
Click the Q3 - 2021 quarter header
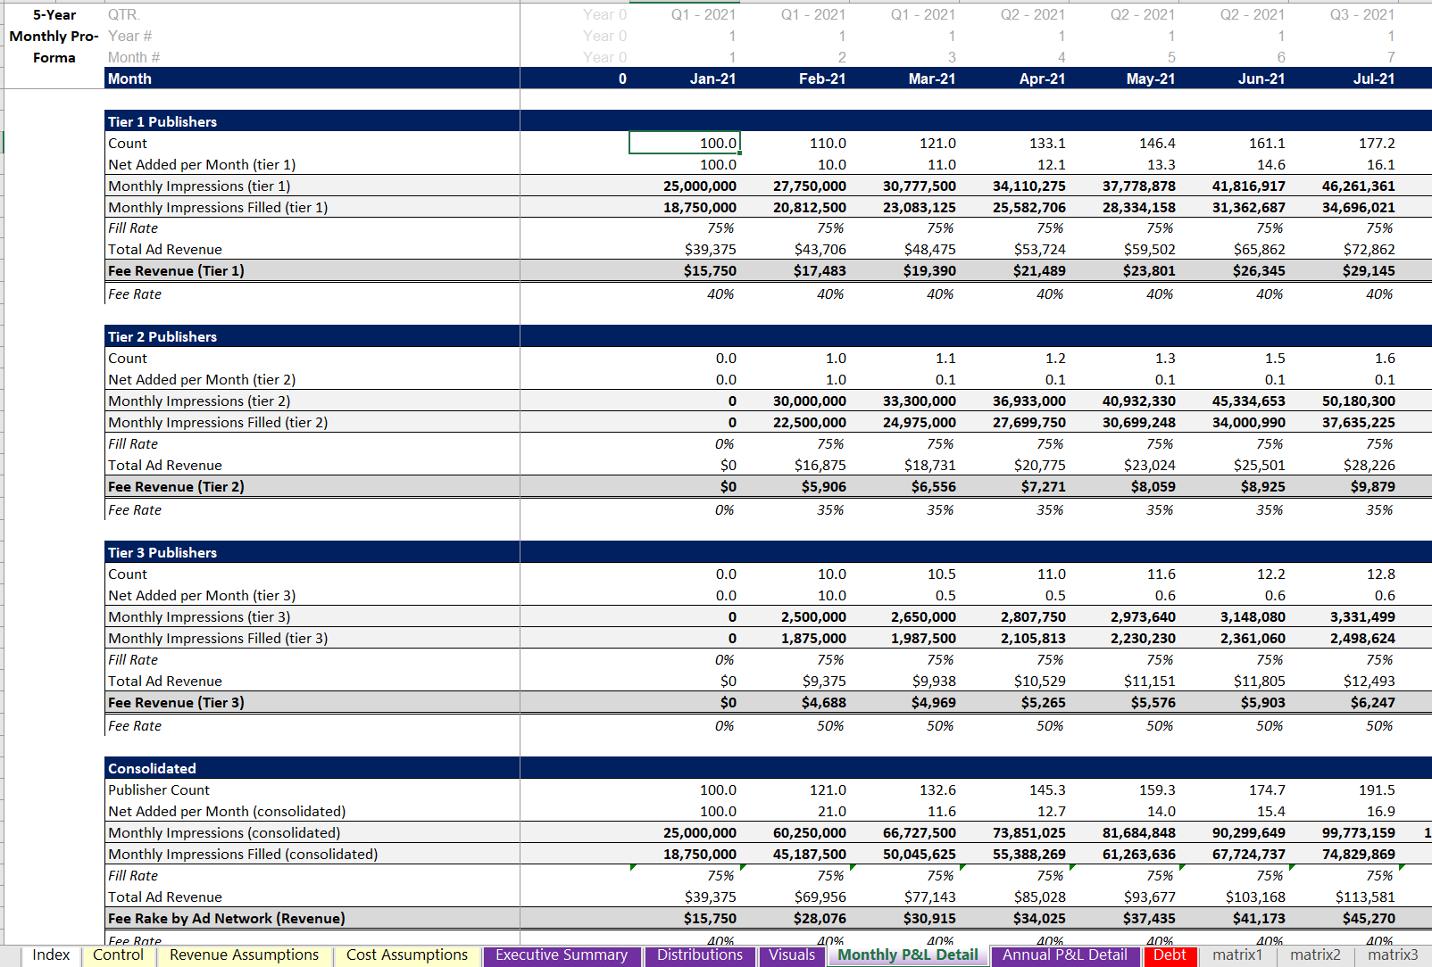tap(1361, 14)
